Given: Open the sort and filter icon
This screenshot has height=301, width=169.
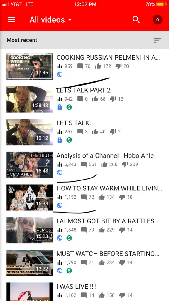Looking at the screenshot, I should click(157, 40).
